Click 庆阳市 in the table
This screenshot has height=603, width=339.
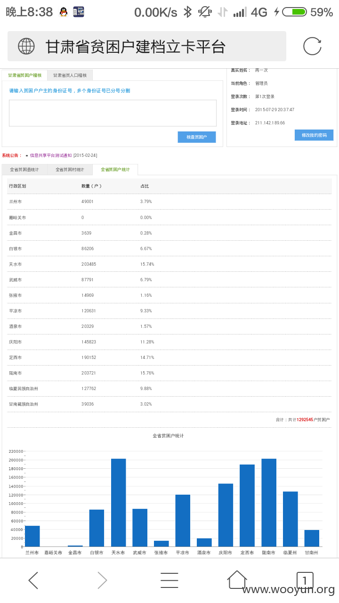[x=15, y=342]
